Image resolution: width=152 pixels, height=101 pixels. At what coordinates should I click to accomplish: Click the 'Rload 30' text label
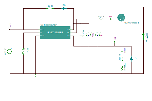(125, 67)
